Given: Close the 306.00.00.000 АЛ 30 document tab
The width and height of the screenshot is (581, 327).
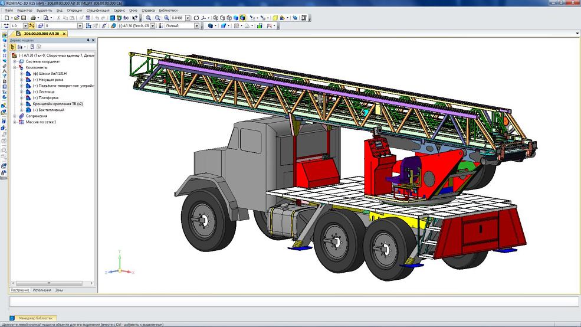Looking at the screenshot, I should 64,34.
